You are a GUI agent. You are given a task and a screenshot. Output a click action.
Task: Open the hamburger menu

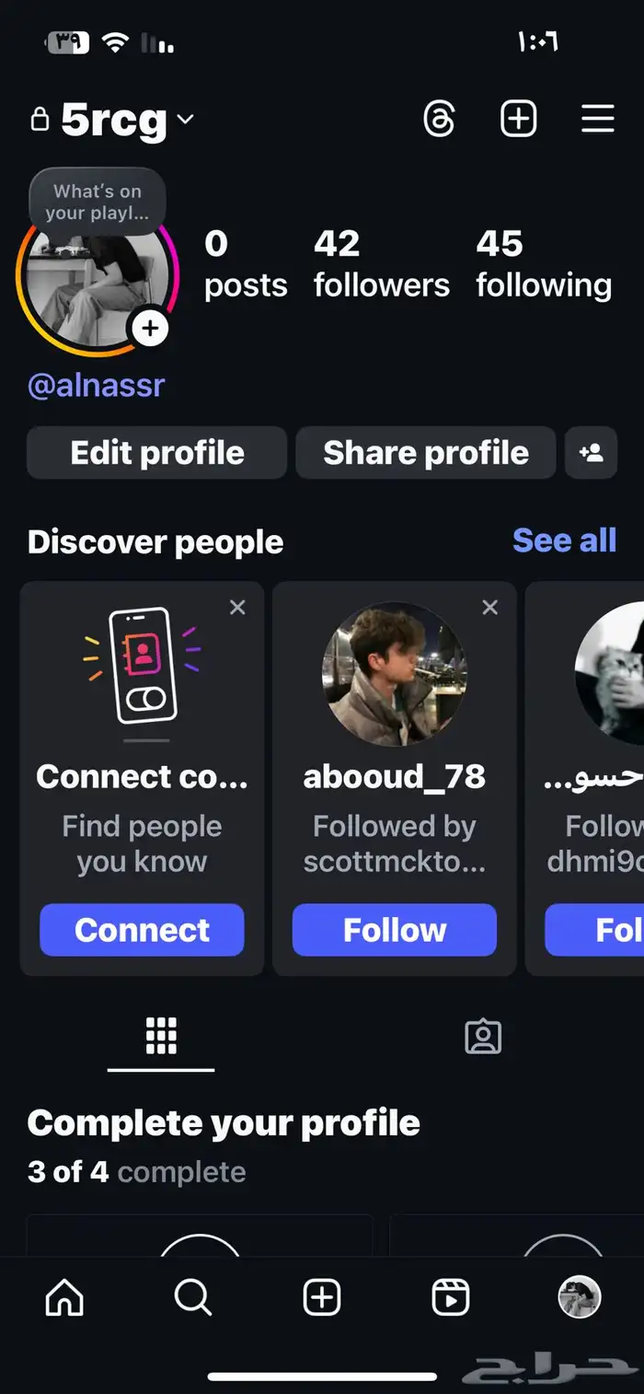pyautogui.click(x=597, y=120)
